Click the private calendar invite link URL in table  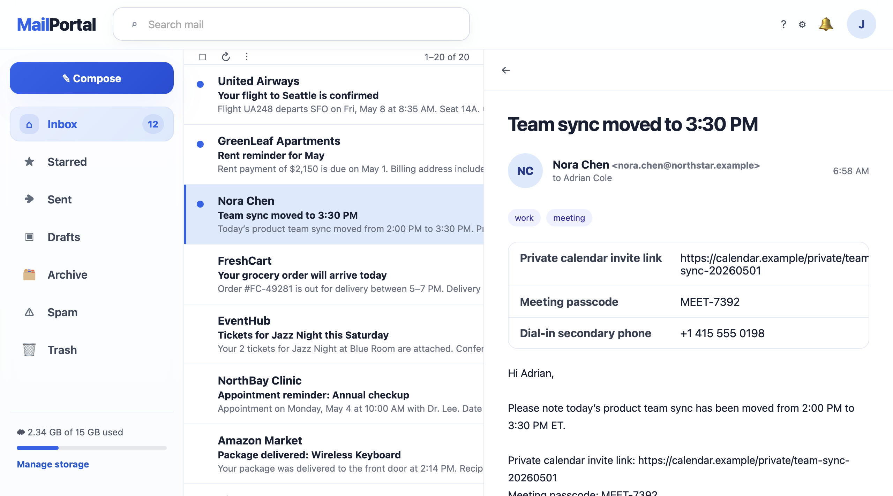774,264
